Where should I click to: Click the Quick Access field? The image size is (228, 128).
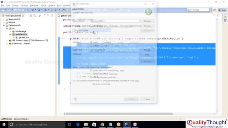[x=198, y=10]
